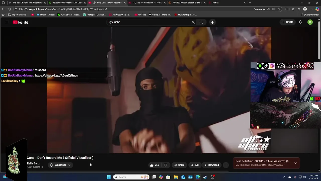Click the Next: Relly Gunz - GOSSIP title
321x181 pixels.
coord(262,161)
